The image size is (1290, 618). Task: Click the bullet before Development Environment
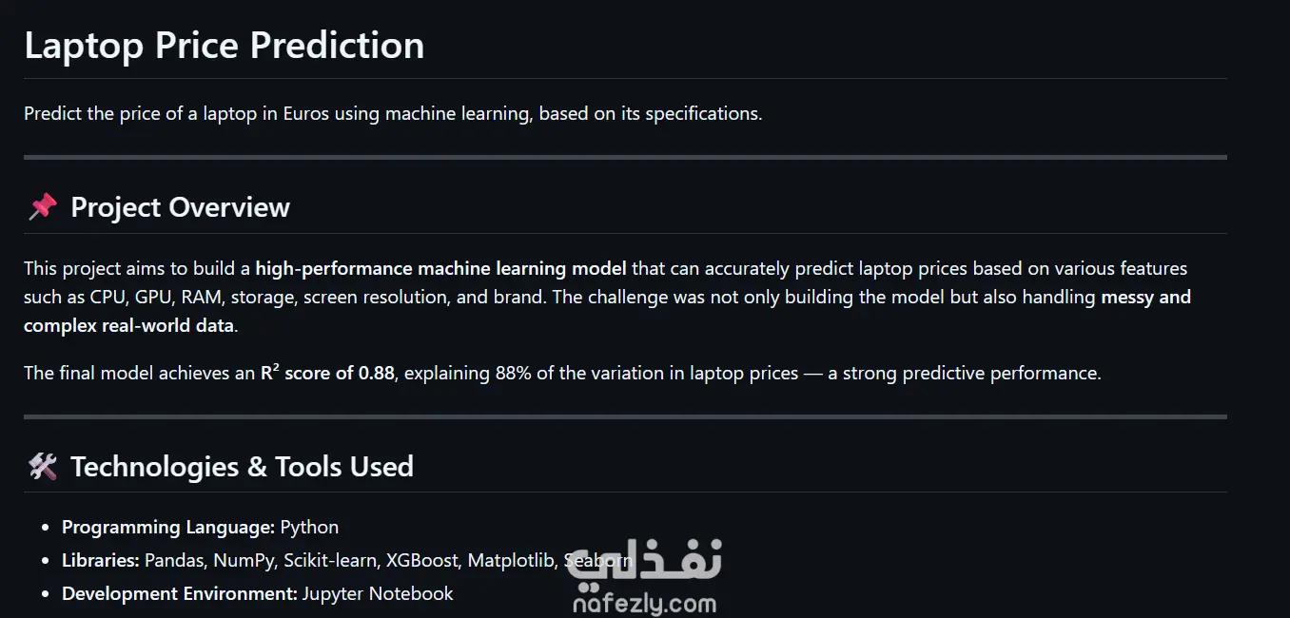coord(47,594)
